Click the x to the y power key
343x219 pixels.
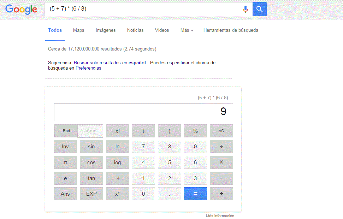point(118,194)
